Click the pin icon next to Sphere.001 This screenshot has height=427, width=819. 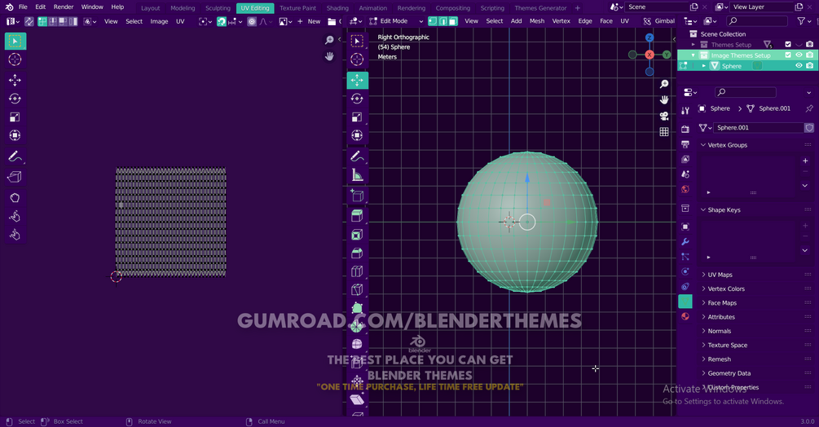pos(809,108)
